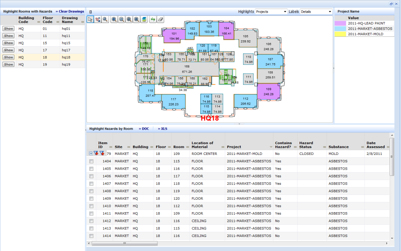
Task: Click the Substance column header
Action: (339, 147)
